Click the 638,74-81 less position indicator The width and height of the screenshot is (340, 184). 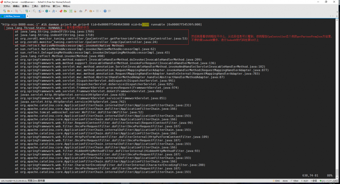tap(310, 176)
